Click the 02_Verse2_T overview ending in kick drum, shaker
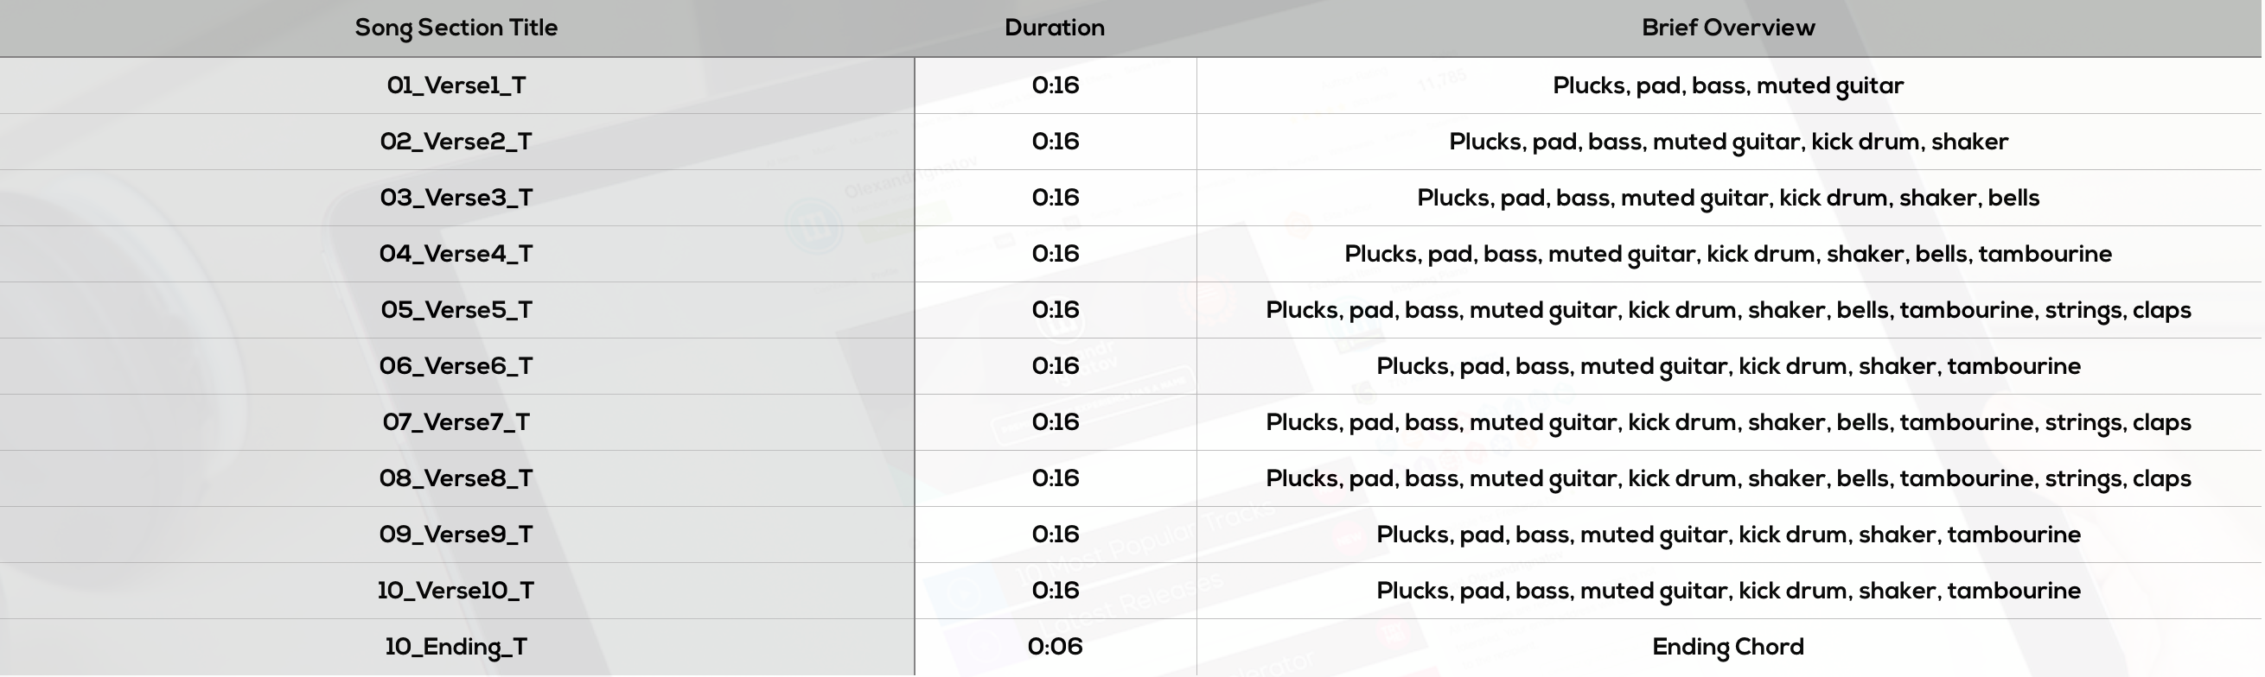Viewport: 2265px width, 677px height. 1729,142
